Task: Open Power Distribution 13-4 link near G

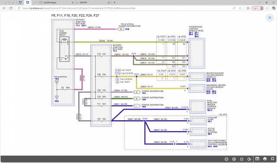Action: 144,93
